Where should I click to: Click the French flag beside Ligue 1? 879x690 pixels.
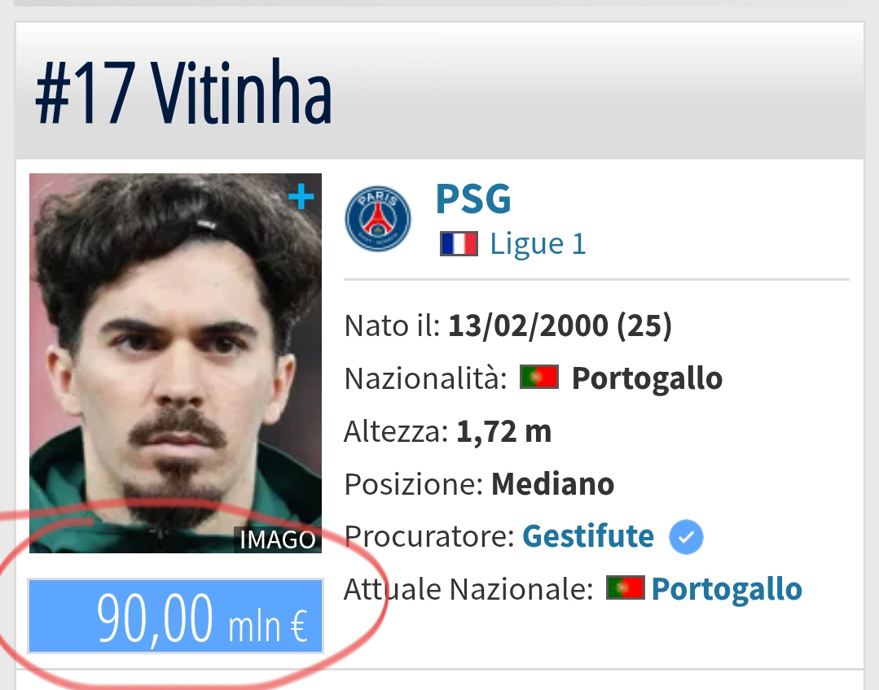point(459,243)
